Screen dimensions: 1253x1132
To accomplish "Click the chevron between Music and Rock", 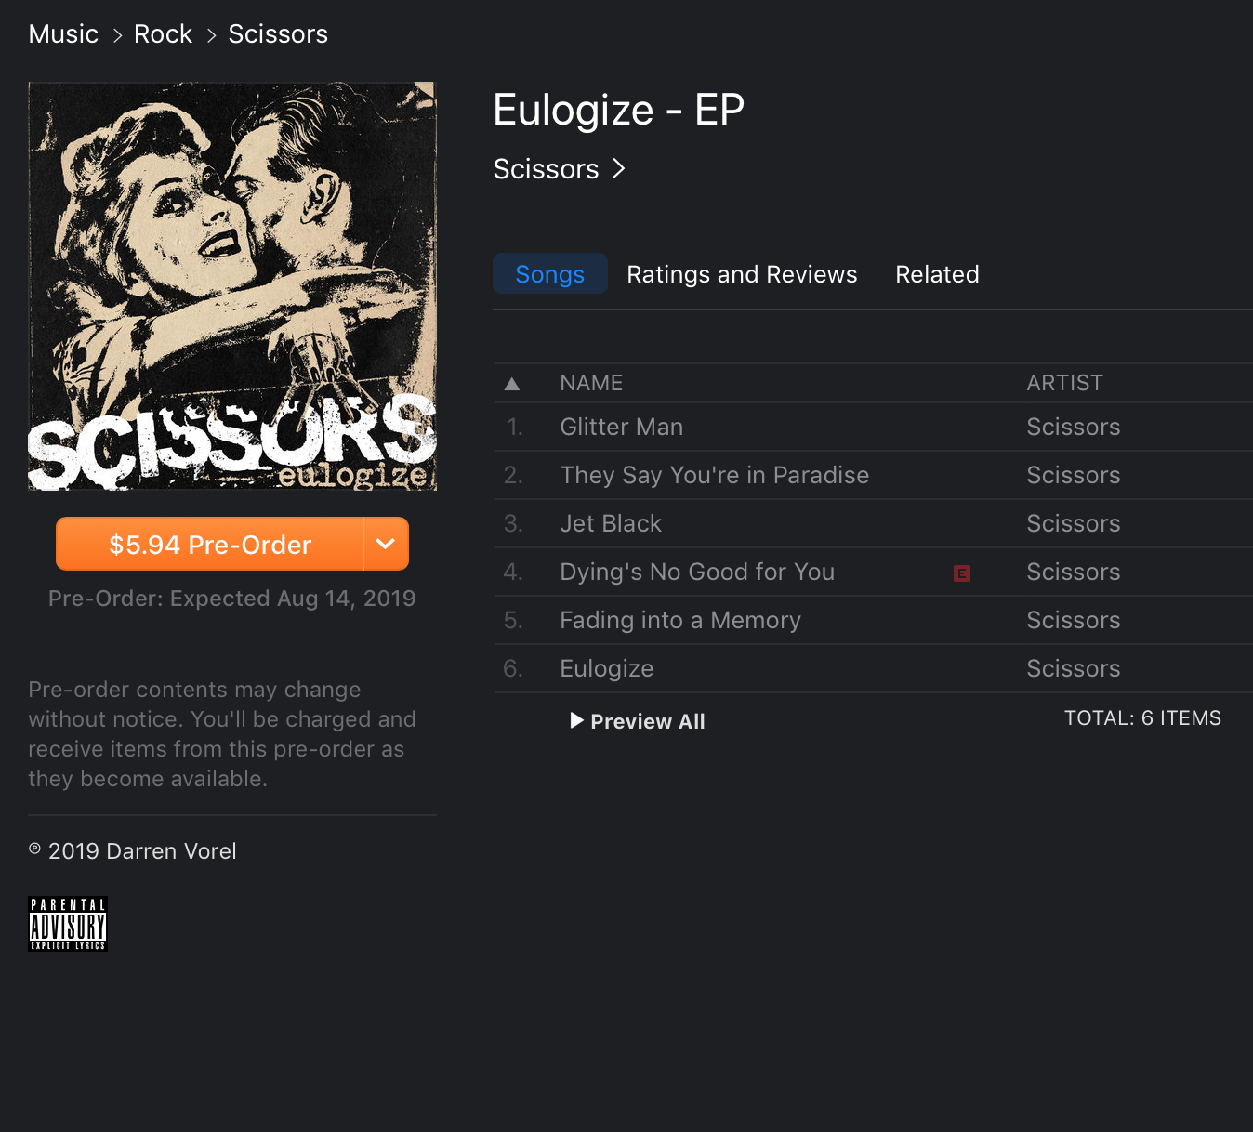I will 117,35.
